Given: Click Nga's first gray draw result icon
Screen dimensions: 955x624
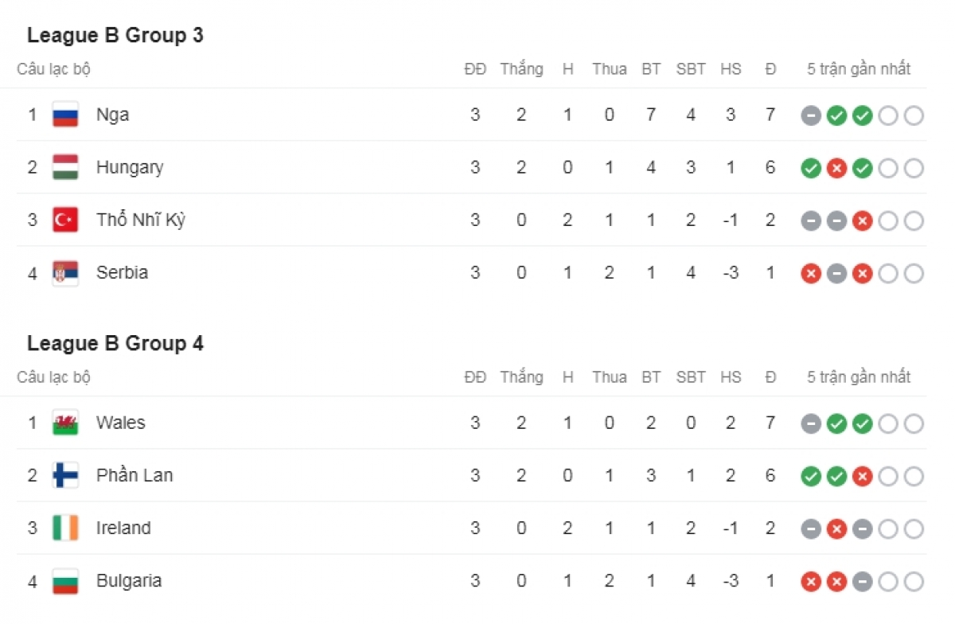Looking at the screenshot, I should [811, 115].
